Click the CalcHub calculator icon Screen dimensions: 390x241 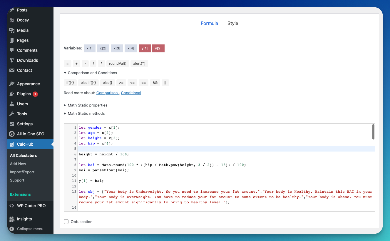(x=12, y=144)
